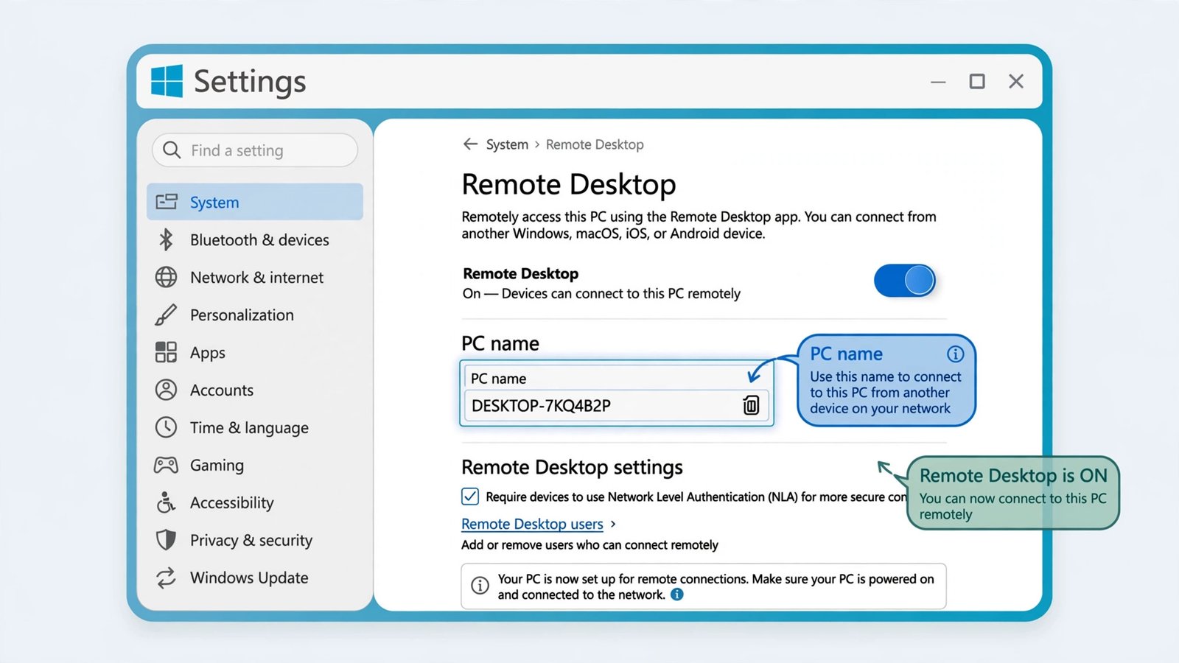The image size is (1179, 663).
Task: Open Bluetooth & devices settings
Action: pos(259,240)
